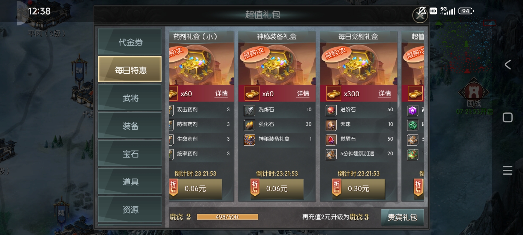This screenshot has height=235, width=523.
Task: Tap gold ingot icon in 每日觉醒礼盒
Action: coord(333,94)
